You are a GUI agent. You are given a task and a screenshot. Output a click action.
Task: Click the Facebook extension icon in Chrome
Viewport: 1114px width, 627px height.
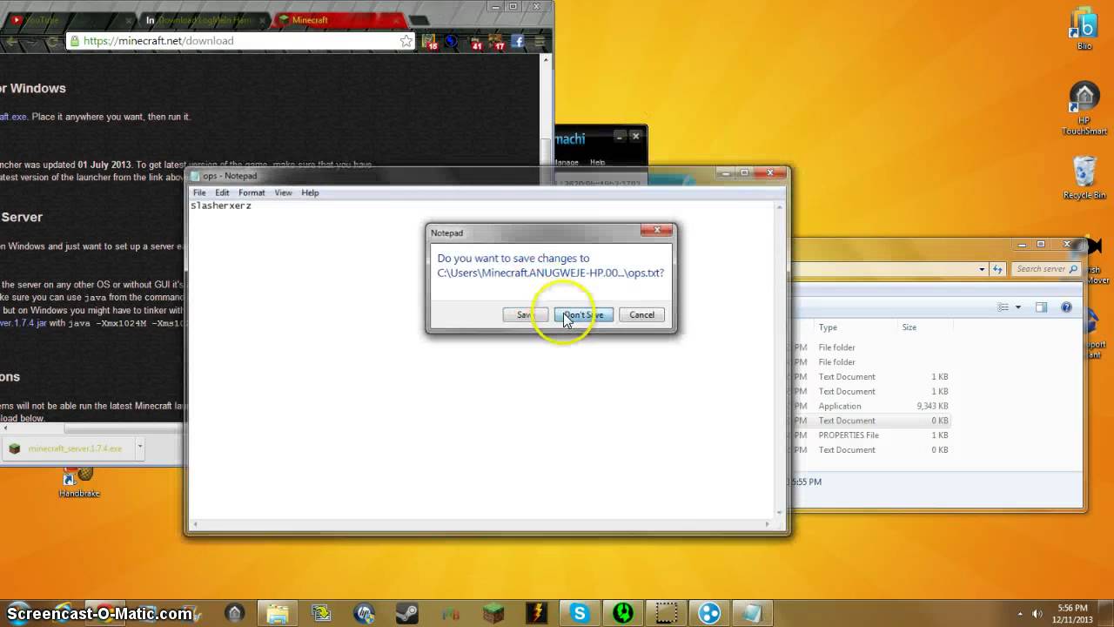click(x=518, y=41)
